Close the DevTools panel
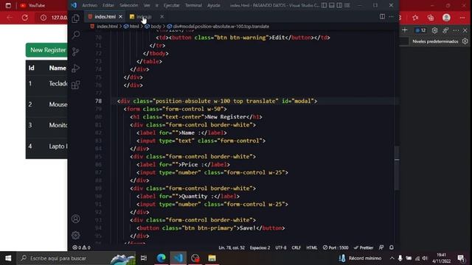 [x=465, y=30]
